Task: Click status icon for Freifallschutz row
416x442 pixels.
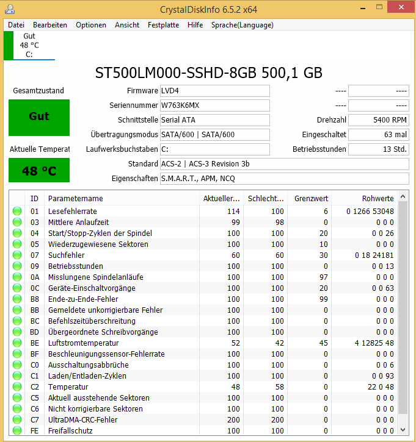Action: pyautogui.click(x=17, y=430)
